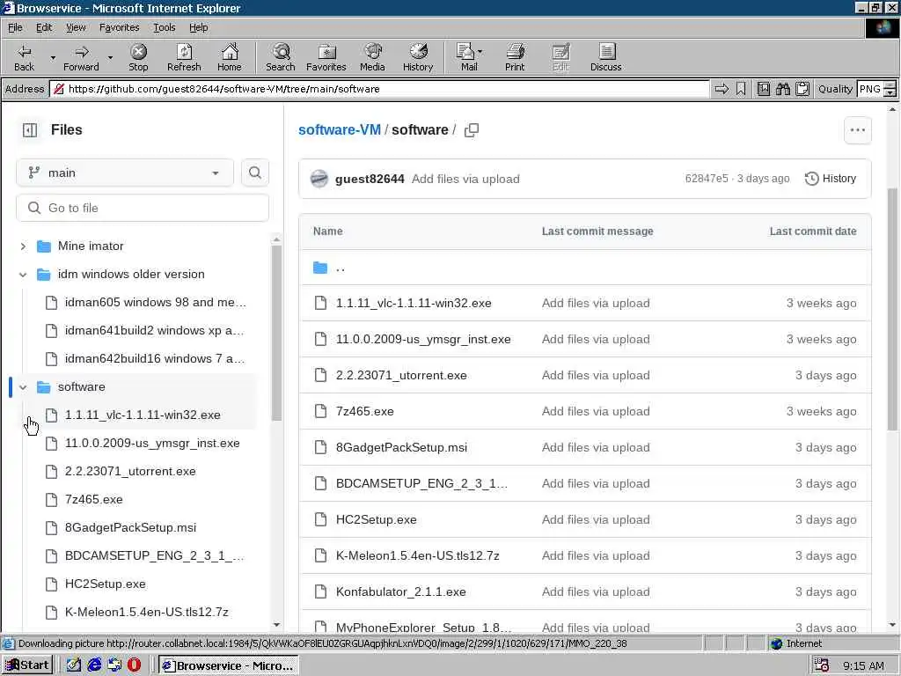Open 2.2.23071_utorrent.exe in the file table
This screenshot has width=901, height=676.
point(401,375)
